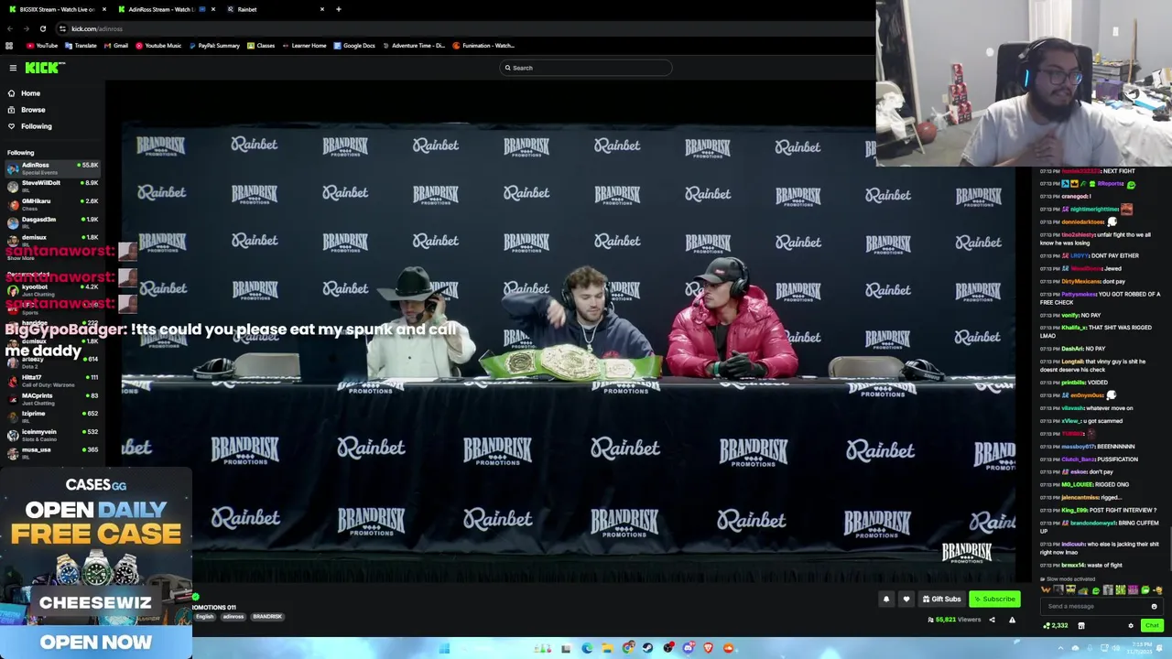
Task: Select kyootbot recommended channel
Action: 52,289
